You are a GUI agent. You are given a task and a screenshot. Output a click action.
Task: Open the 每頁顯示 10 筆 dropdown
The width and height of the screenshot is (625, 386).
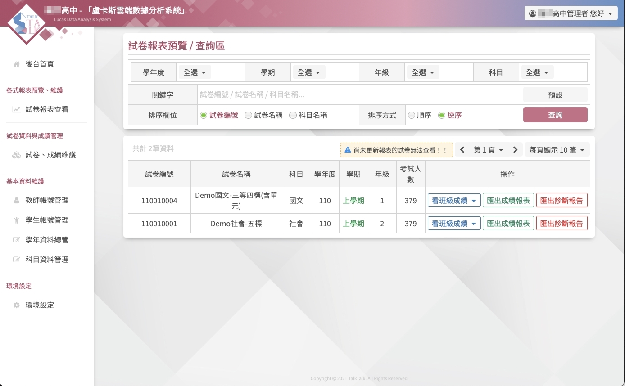pyautogui.click(x=557, y=150)
